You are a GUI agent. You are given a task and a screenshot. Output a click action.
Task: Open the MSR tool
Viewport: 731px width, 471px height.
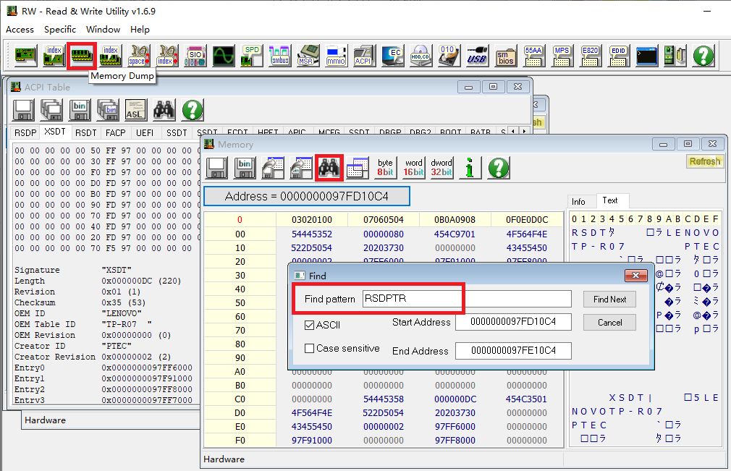point(308,55)
